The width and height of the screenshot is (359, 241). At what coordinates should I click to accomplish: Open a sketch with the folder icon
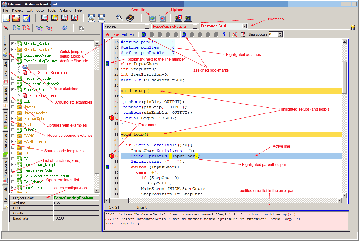pyautogui.click(x=16, y=18)
